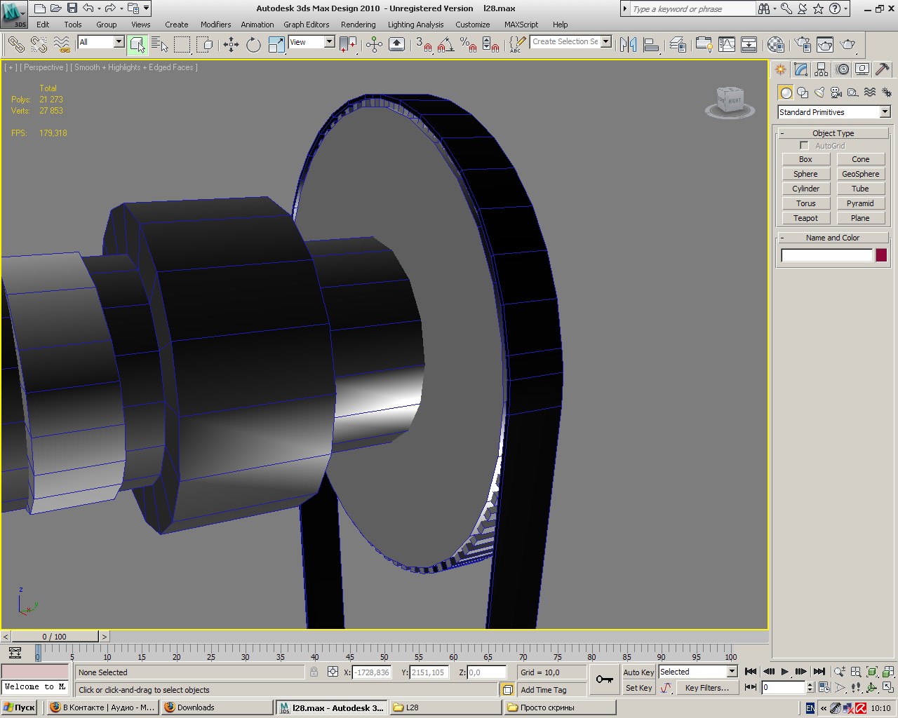Toggle Angle Snap in toolbar

pyautogui.click(x=445, y=45)
